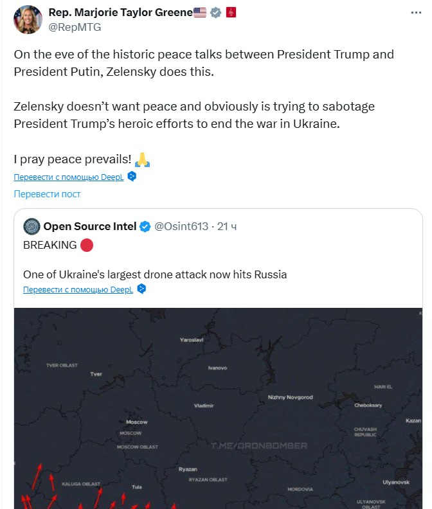Click blue verified badge of Open Source Intel

pos(145,226)
